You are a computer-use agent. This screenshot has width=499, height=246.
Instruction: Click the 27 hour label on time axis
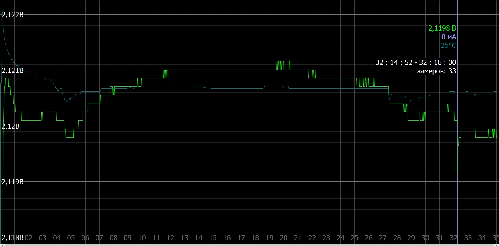point(383,238)
